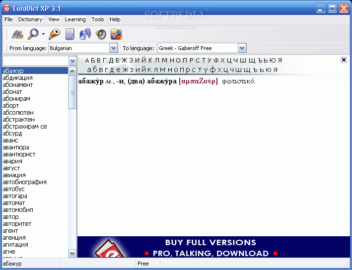The height and width of the screenshot is (270, 352).
Task: Click the magnifier search icon
Action: click(33, 34)
